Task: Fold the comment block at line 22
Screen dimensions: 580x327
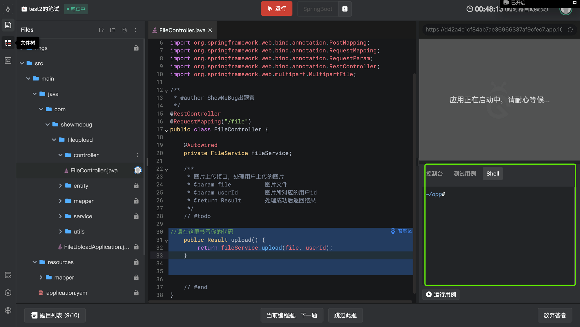Action: (x=166, y=170)
